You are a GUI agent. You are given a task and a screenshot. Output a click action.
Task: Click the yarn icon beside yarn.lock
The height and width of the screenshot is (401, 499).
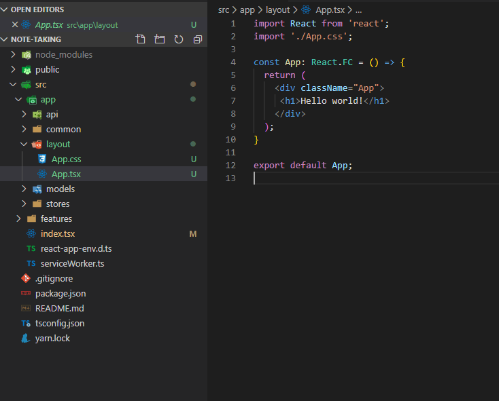(25, 338)
